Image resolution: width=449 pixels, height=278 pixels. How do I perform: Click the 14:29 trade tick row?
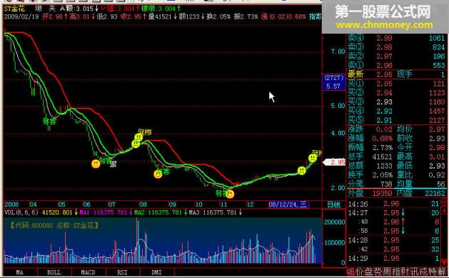[x=394, y=259]
